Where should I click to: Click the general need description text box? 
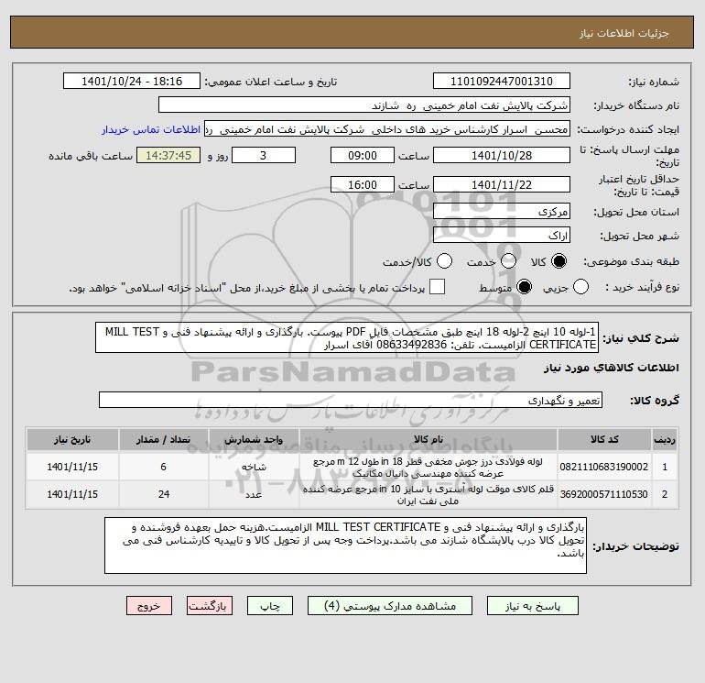[347, 337]
